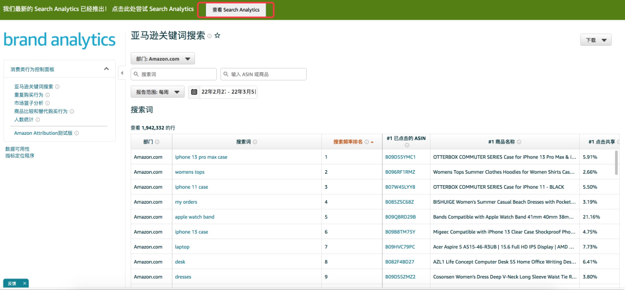The width and height of the screenshot is (625, 290).
Task: Click info icon beside 商品比较和替代购买行为
Action: 72,111
